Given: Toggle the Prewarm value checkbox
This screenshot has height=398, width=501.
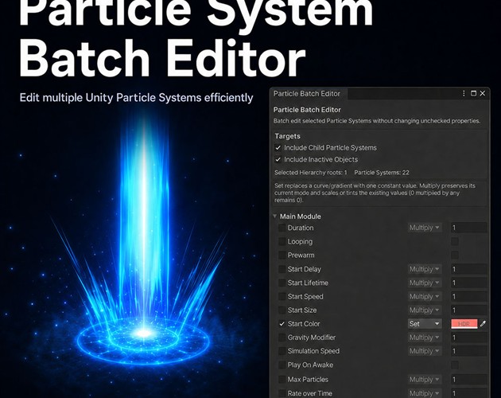Looking at the screenshot, I should (x=455, y=256).
